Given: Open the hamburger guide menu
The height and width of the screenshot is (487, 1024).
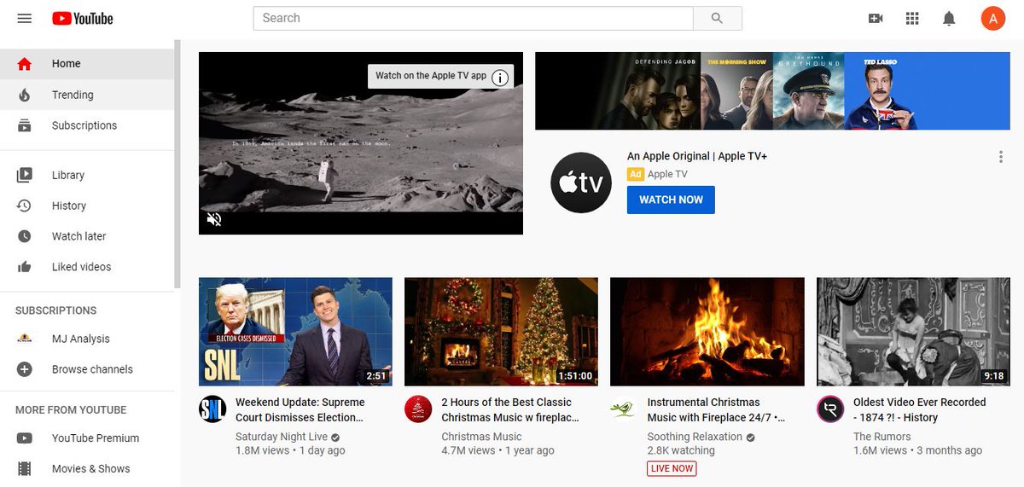Looking at the screenshot, I should 24,18.
